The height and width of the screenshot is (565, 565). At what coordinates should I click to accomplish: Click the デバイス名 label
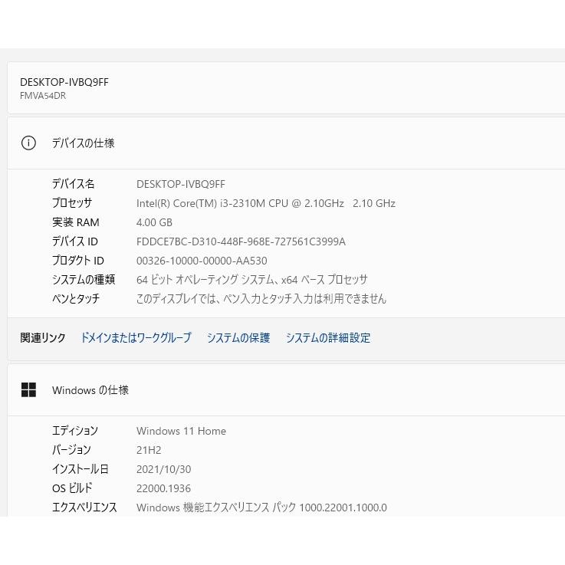tap(73, 184)
